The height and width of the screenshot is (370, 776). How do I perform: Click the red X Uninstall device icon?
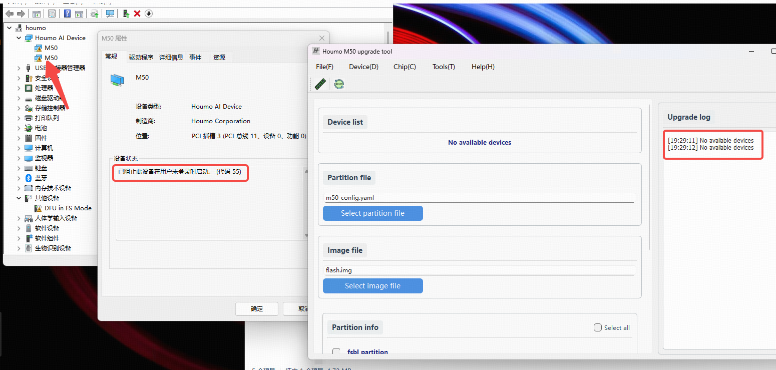137,14
